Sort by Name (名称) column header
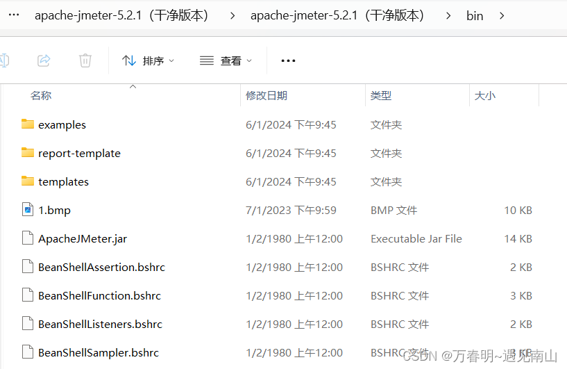This screenshot has height=369, width=567. point(41,96)
